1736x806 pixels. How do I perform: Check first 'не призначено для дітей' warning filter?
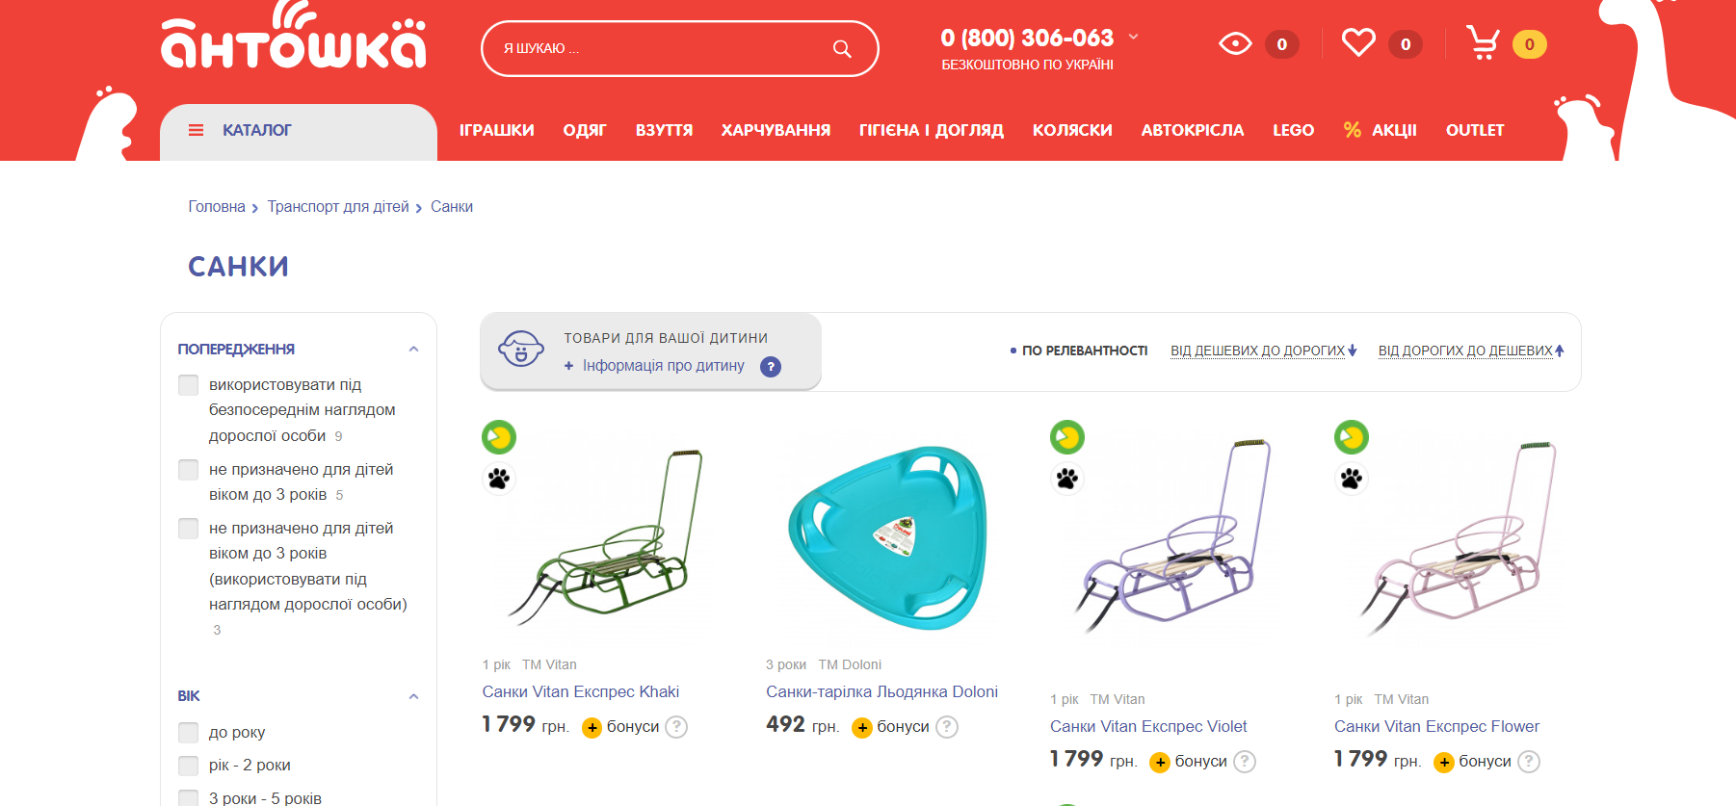(x=189, y=470)
